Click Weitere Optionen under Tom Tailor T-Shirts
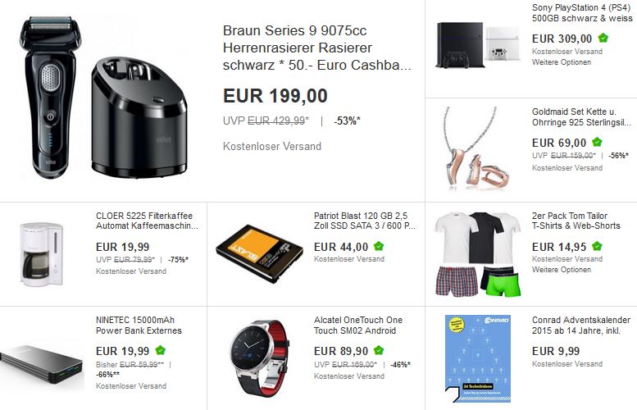This screenshot has width=637, height=410. click(562, 270)
